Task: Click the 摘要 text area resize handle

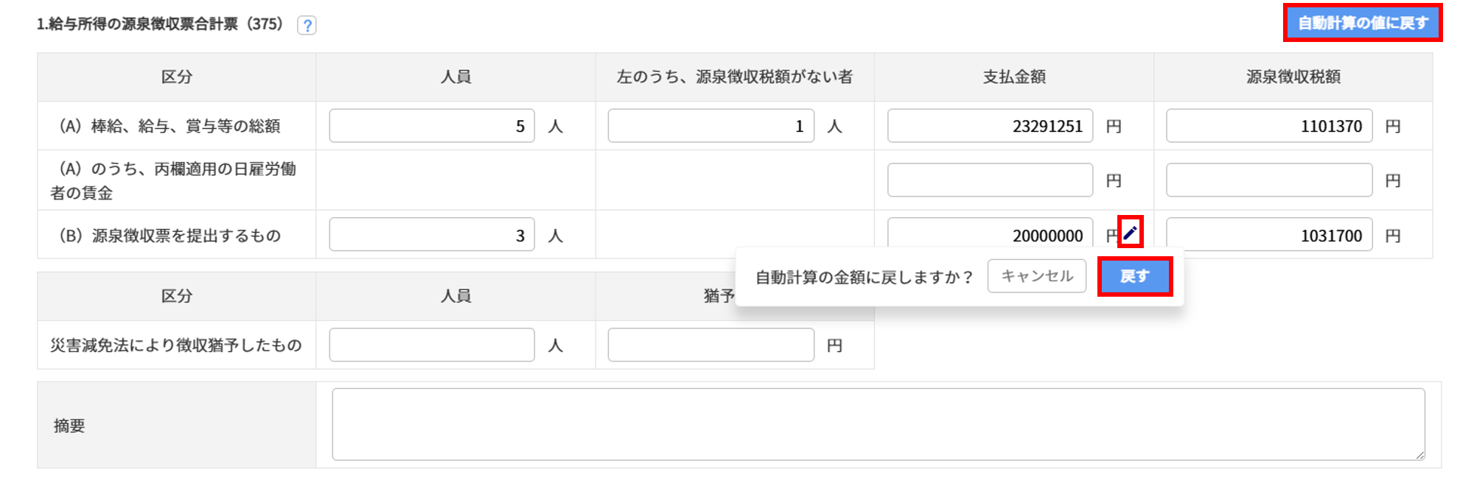Action: [x=1419, y=455]
